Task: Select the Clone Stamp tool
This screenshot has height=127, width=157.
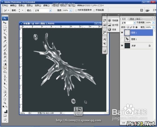Action: [5, 53]
